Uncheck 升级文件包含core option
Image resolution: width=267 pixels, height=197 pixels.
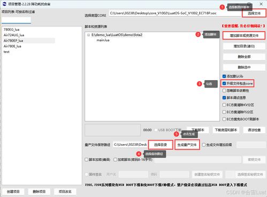(x=224, y=83)
